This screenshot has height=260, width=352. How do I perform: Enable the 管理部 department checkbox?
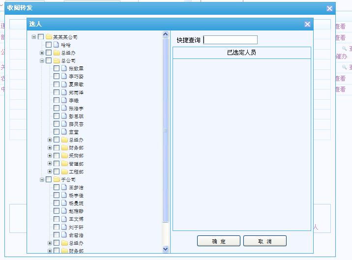57,164
